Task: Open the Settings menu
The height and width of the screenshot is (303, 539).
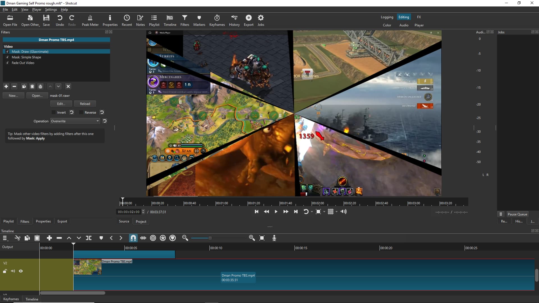Action: coord(51,10)
